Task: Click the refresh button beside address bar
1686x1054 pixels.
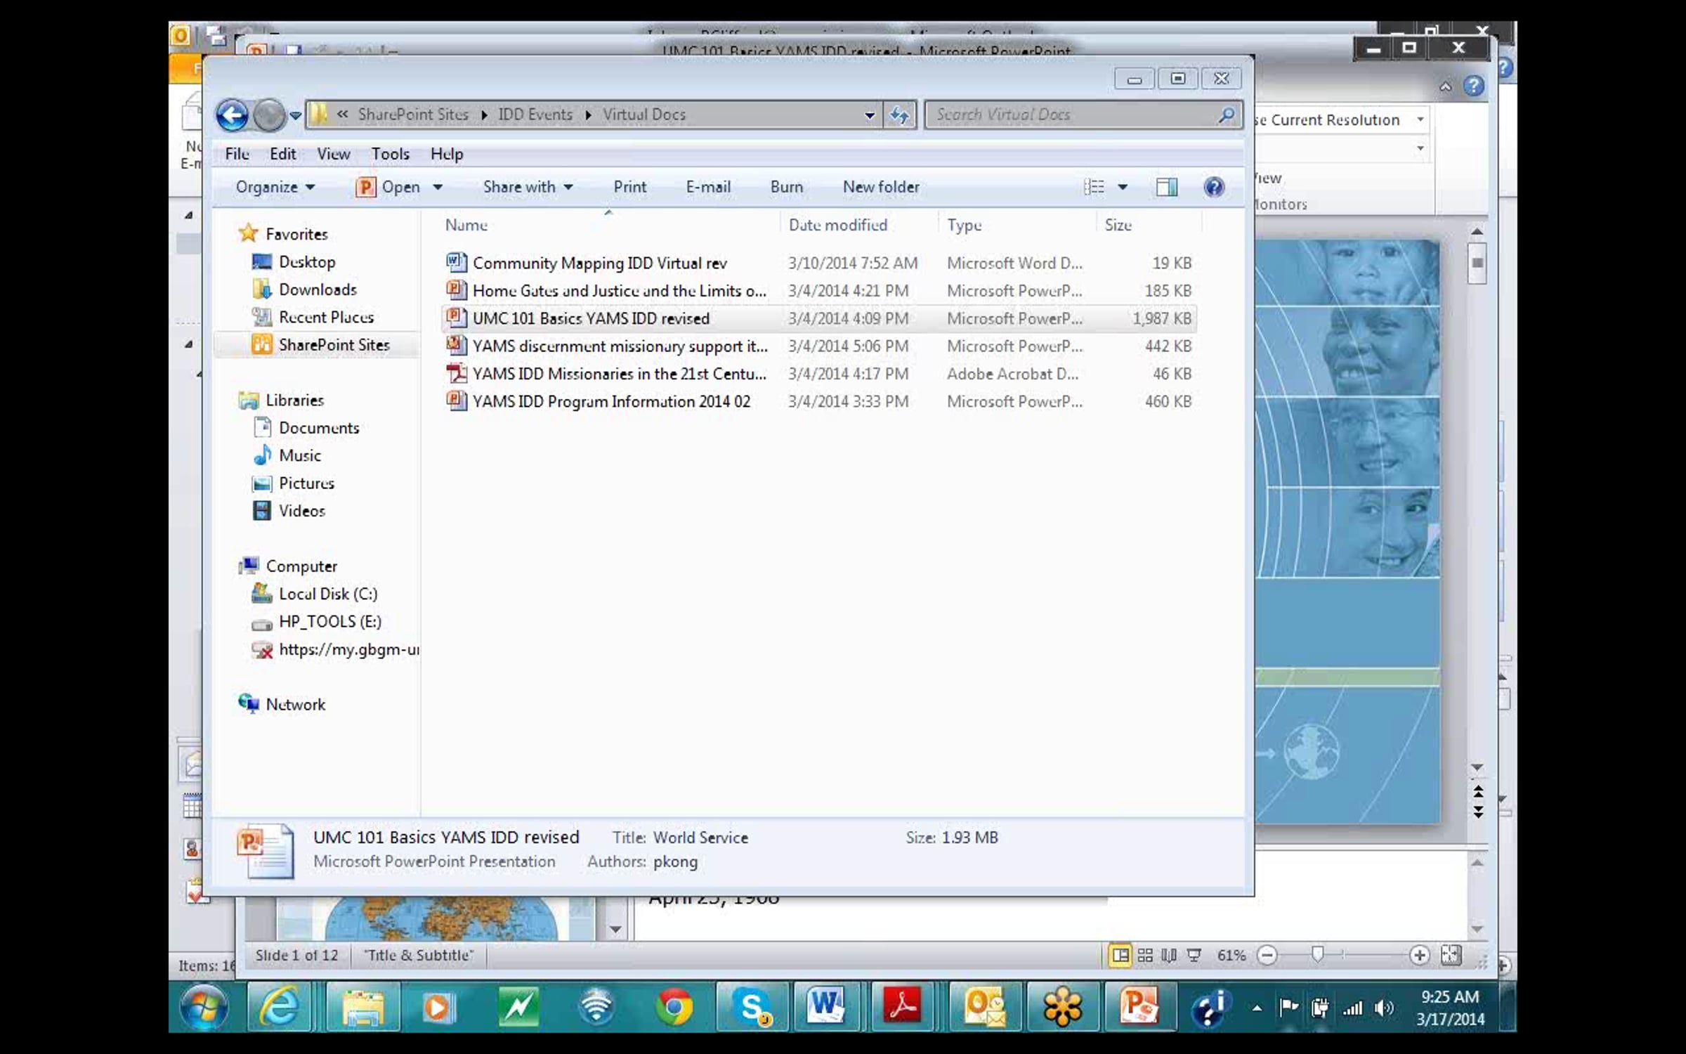Action: tap(899, 115)
